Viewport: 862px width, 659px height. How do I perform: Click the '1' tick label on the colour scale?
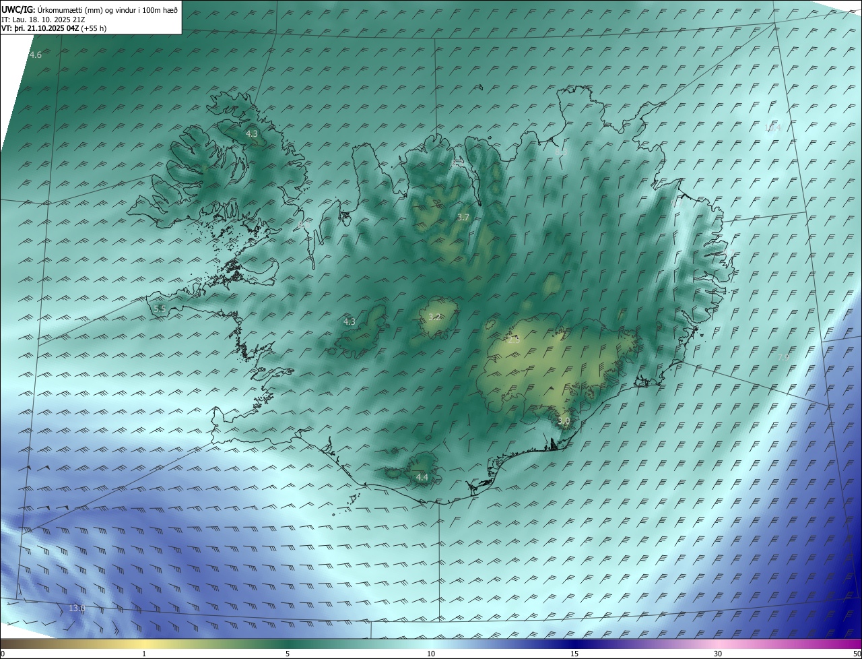pyautogui.click(x=144, y=654)
